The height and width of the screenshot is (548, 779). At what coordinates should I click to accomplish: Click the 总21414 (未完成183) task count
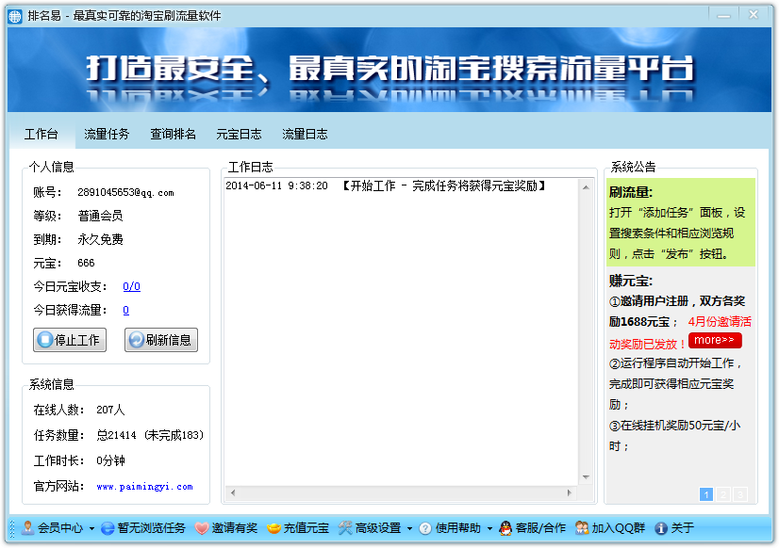tap(150, 435)
